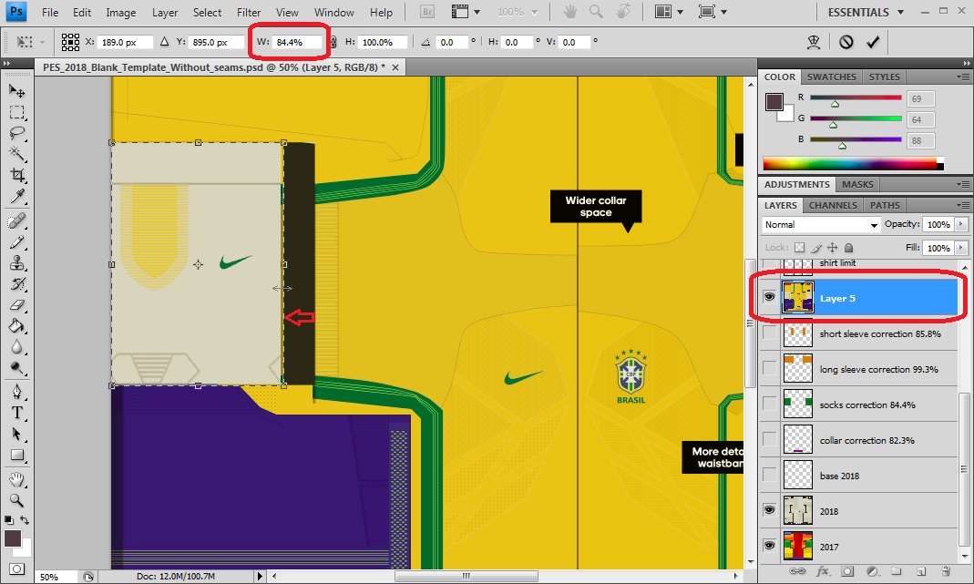This screenshot has width=974, height=584.
Task: Select the Clone Stamp tool
Action: click(x=16, y=263)
